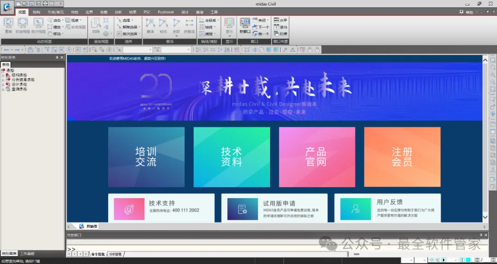Click the start page scroll down arrow

pyautogui.click(x=485, y=217)
